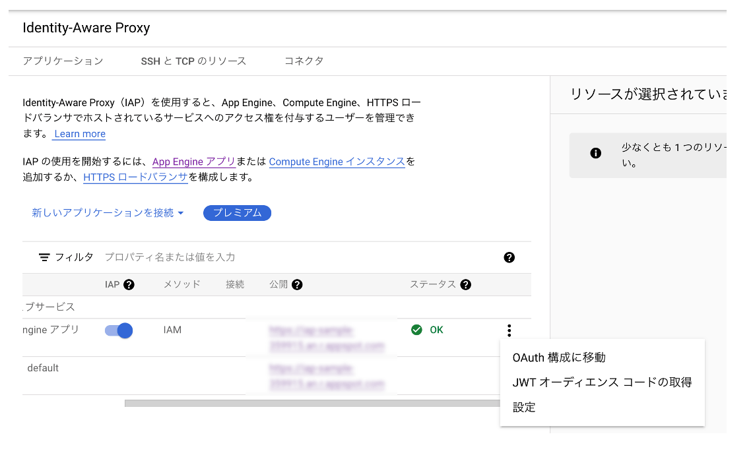
Task: Click the ngine アプリ row label
Action: [51, 330]
